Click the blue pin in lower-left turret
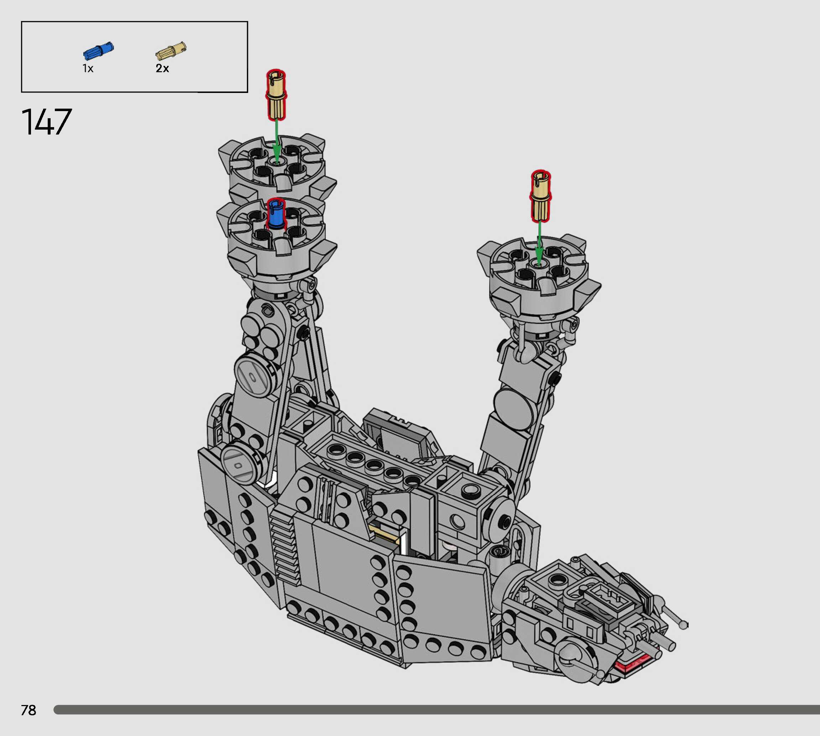 tap(276, 215)
